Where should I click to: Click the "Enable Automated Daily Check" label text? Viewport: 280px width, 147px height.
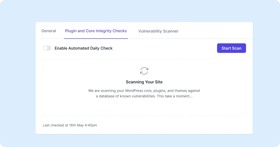(x=83, y=48)
